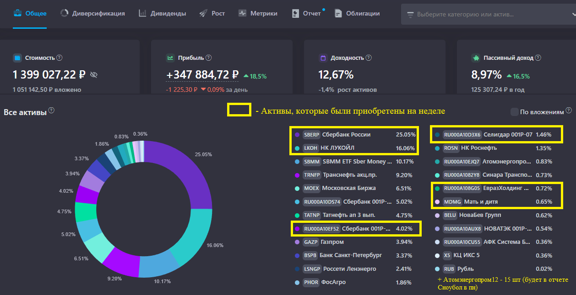576x295 pixels.
Task: Open the TATNP Татнефть row
Action: click(x=355, y=215)
